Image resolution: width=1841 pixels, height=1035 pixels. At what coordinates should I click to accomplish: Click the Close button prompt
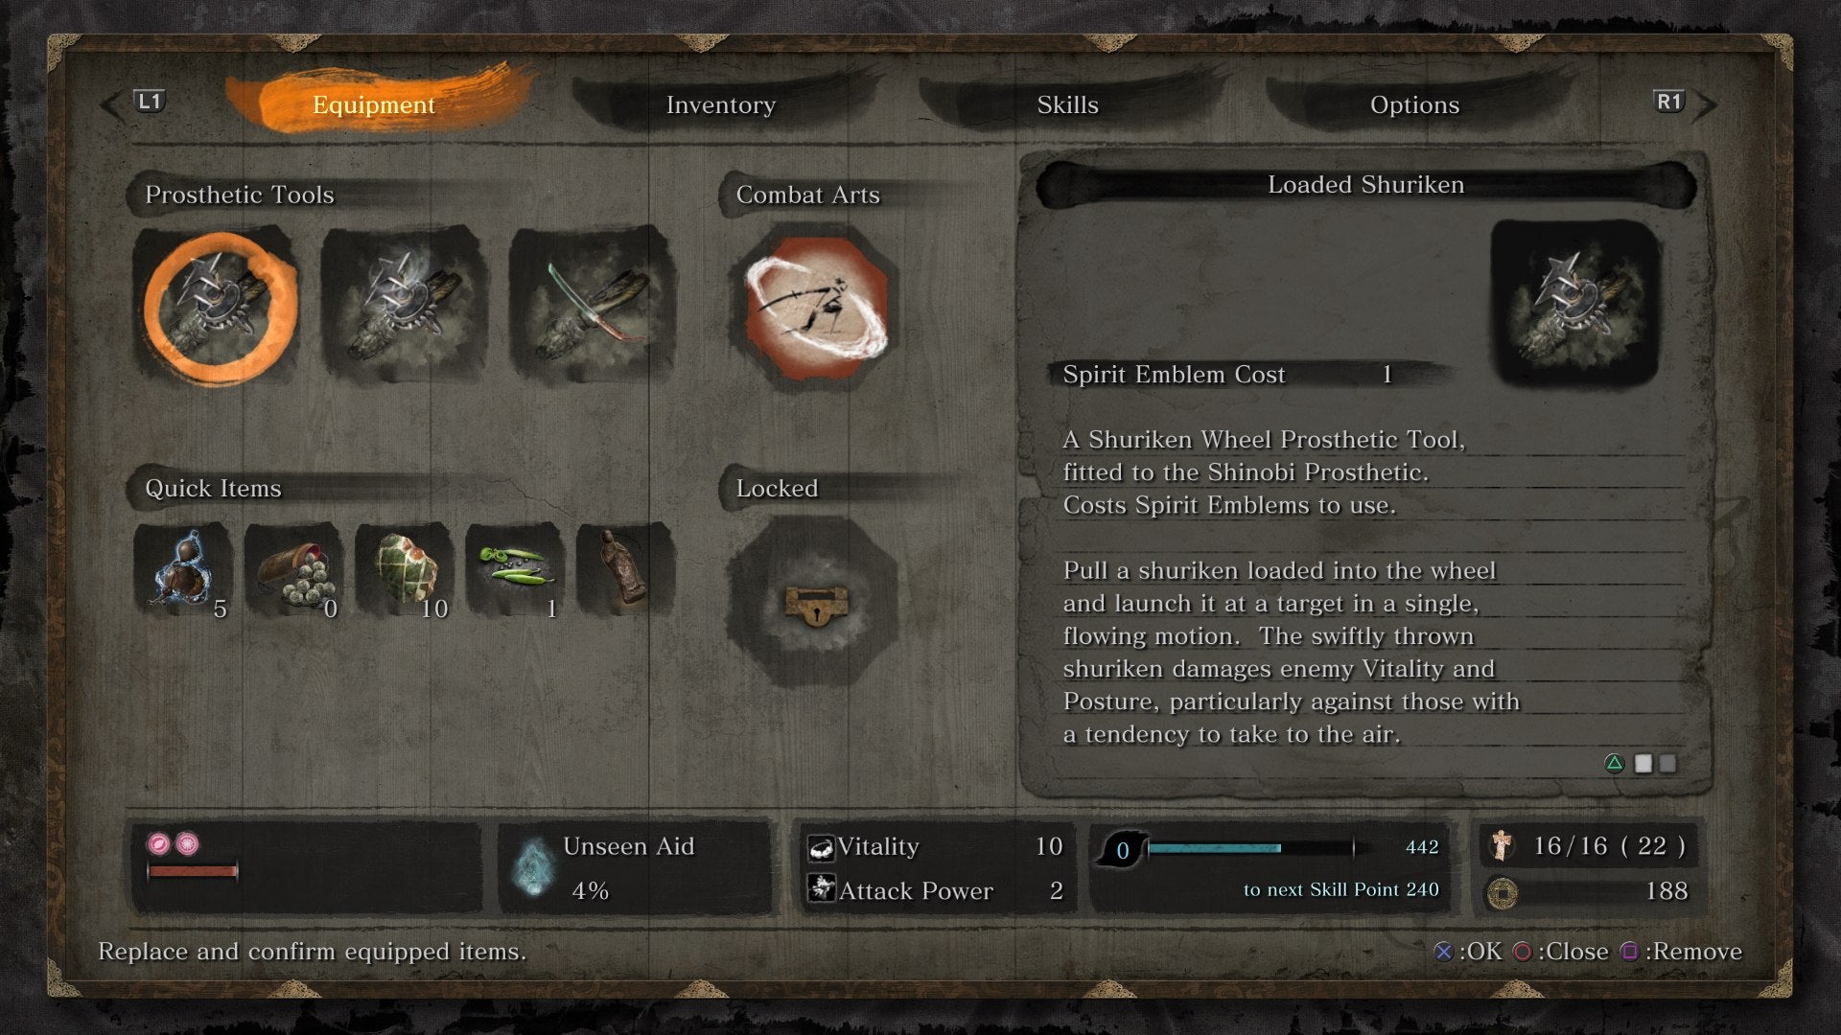pyautogui.click(x=1561, y=952)
